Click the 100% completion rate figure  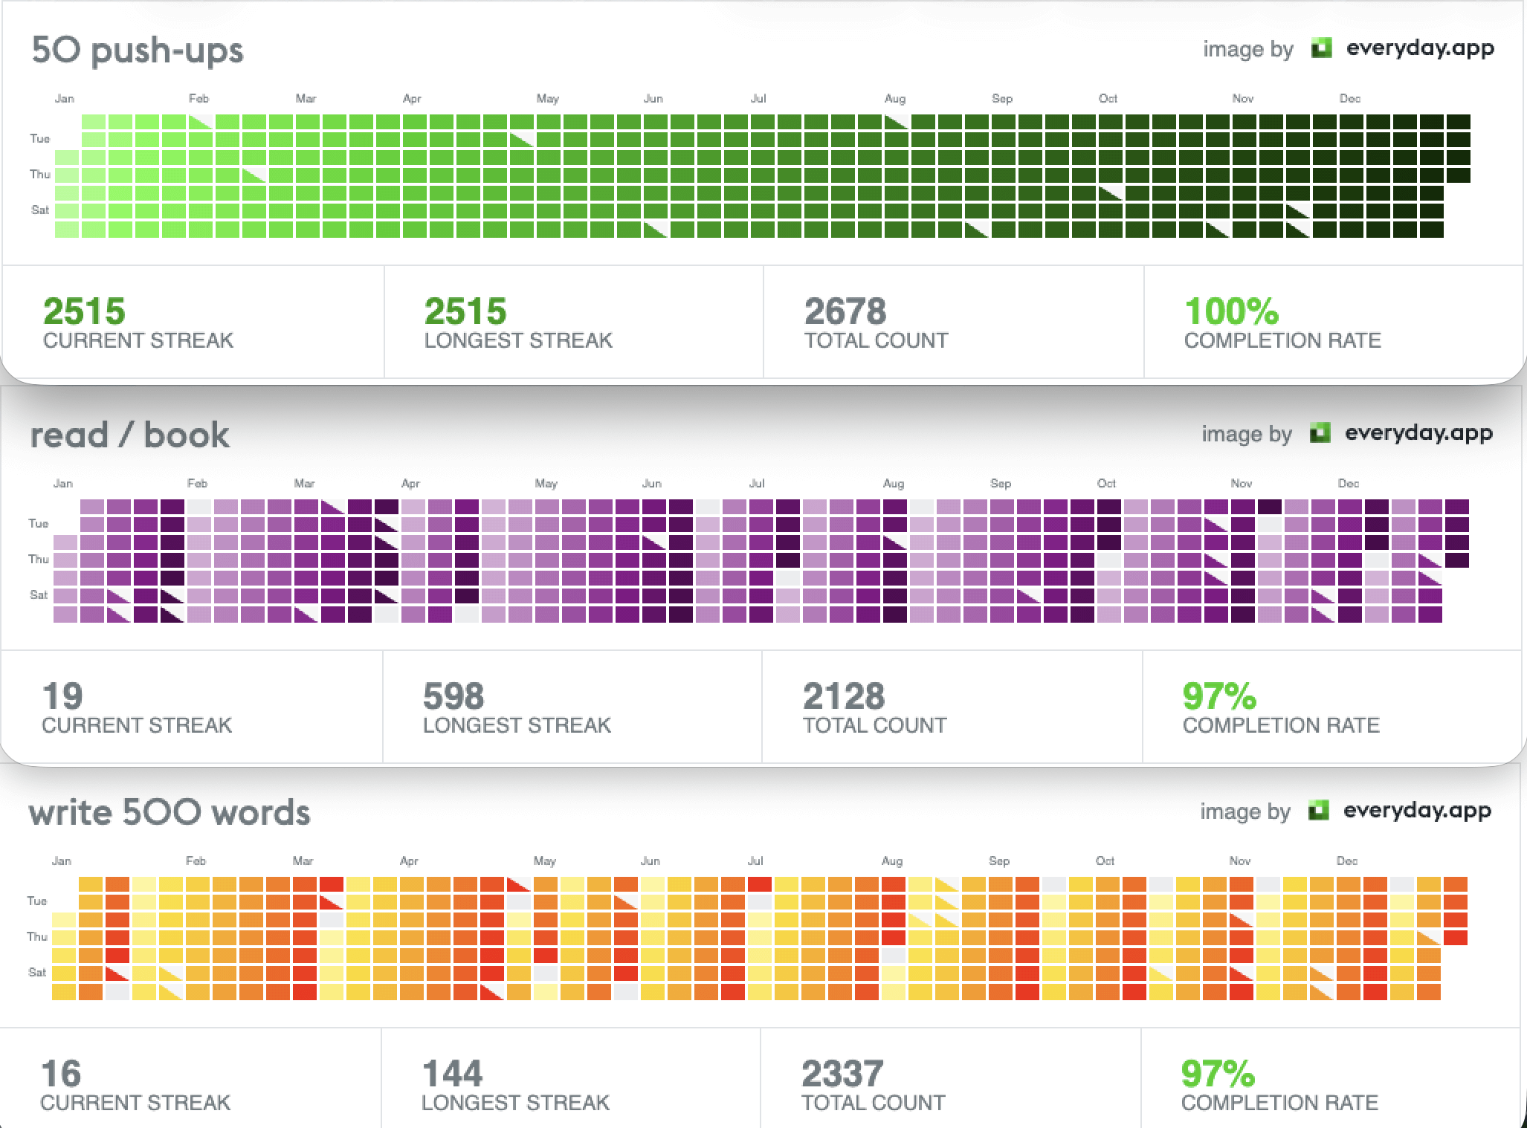coord(1231,311)
